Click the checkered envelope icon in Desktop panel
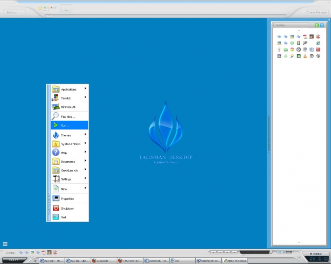 pyautogui.click(x=279, y=56)
